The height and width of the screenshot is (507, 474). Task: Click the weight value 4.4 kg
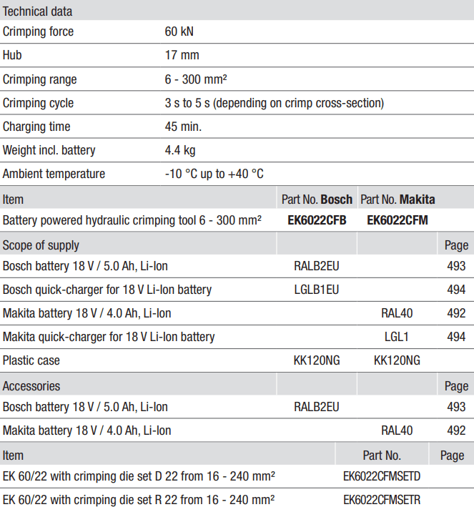tap(179, 150)
